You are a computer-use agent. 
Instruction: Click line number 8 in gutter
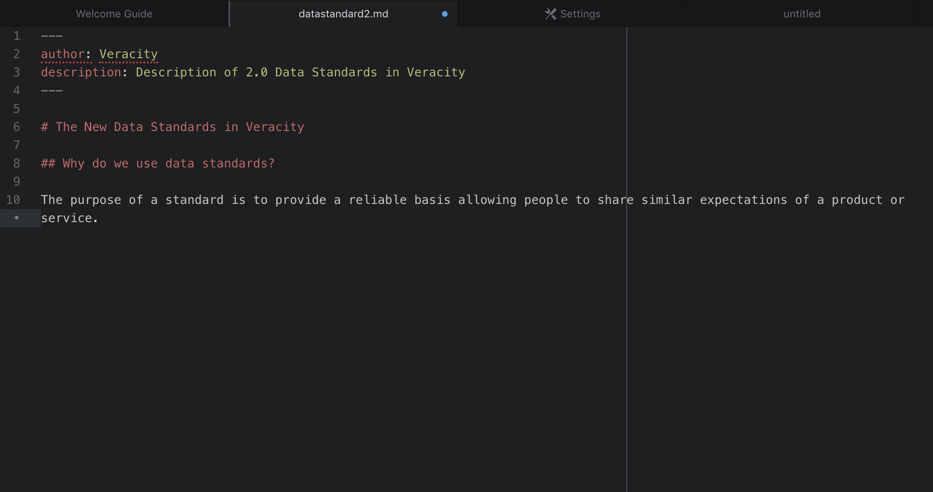click(x=17, y=163)
